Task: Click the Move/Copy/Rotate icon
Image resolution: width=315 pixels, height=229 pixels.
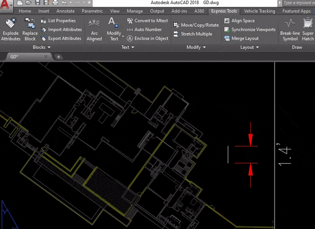Action: click(x=176, y=25)
